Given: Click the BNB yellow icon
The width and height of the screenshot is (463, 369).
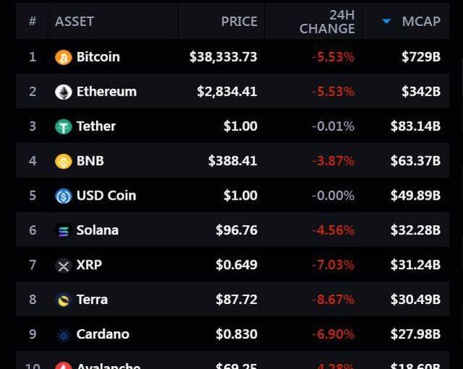Looking at the screenshot, I should coord(64,161).
